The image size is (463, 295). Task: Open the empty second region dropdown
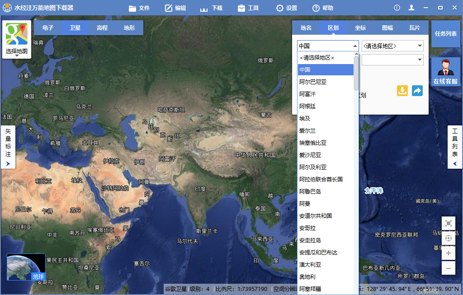[392, 60]
